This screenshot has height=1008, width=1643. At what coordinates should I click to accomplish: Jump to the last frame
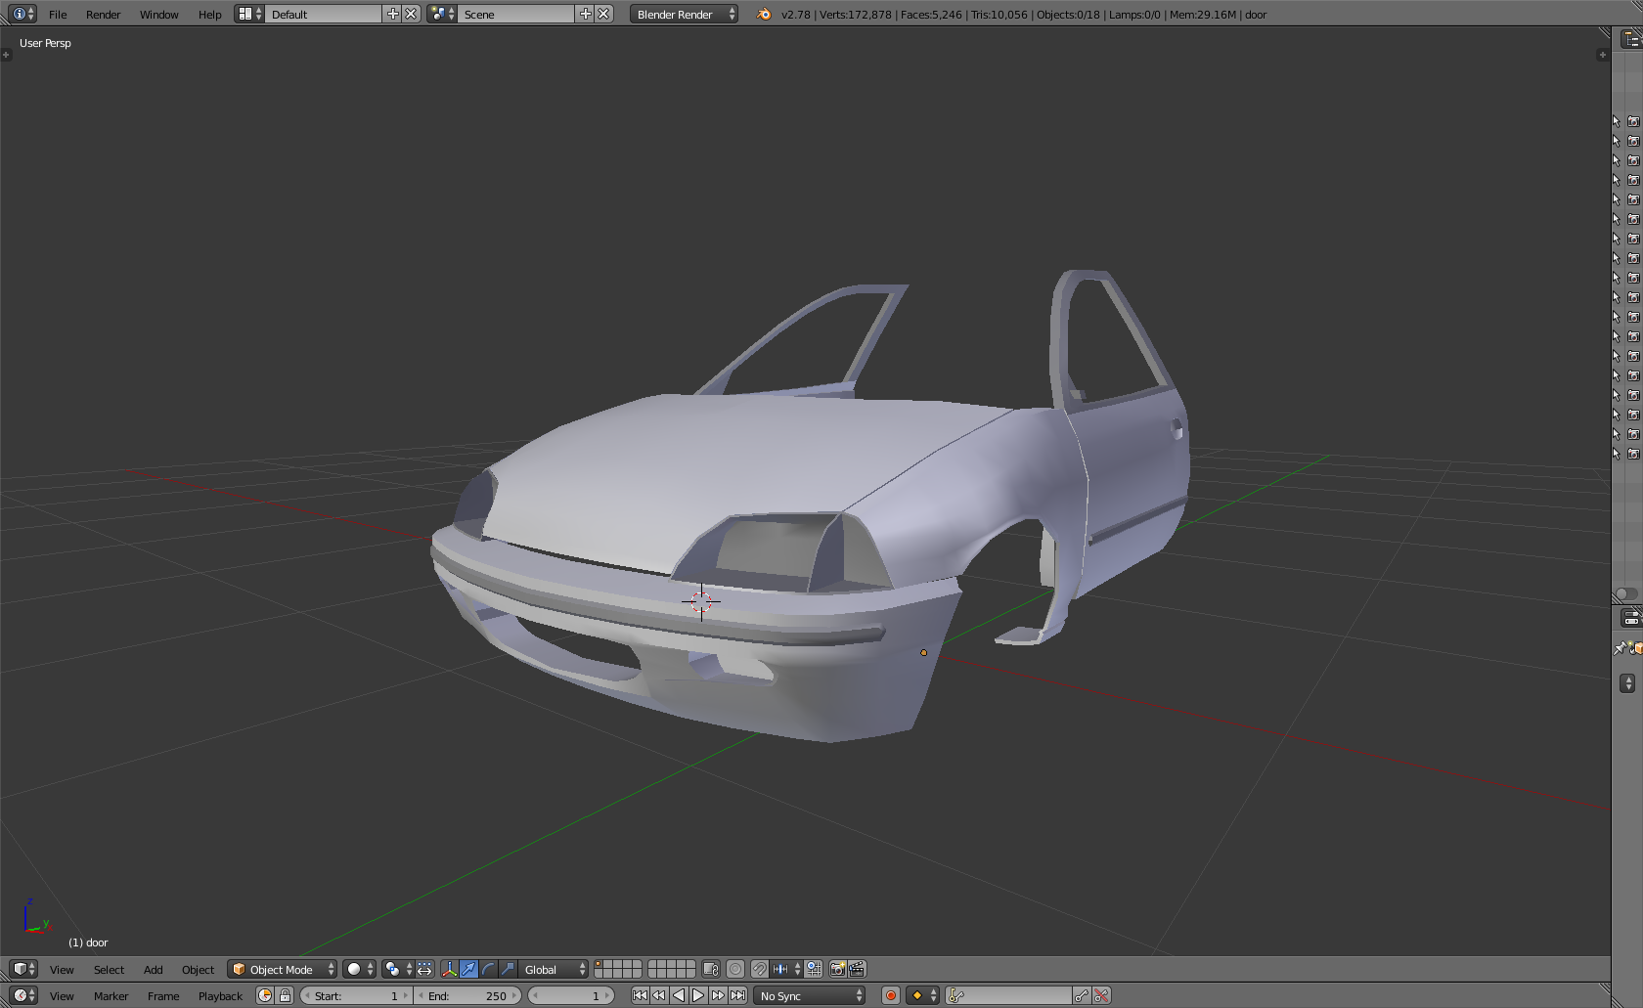click(737, 995)
